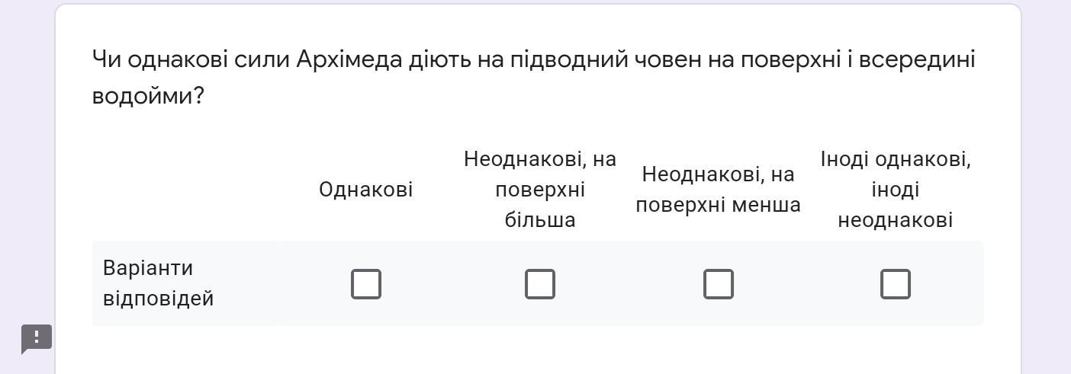Click the word відповідей in the row label
This screenshot has height=374, width=1071.
(x=159, y=299)
